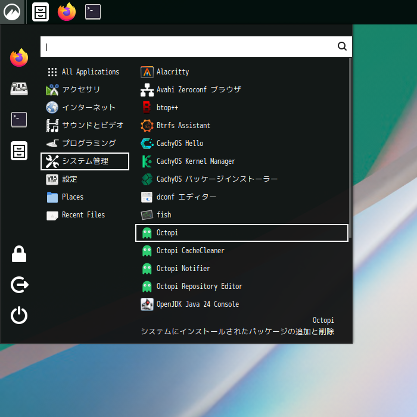Launch CachyOS Kernel Manager
This screenshot has height=417, width=417.
242,161
